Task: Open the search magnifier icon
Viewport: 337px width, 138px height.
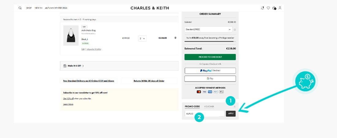Action: point(20,8)
